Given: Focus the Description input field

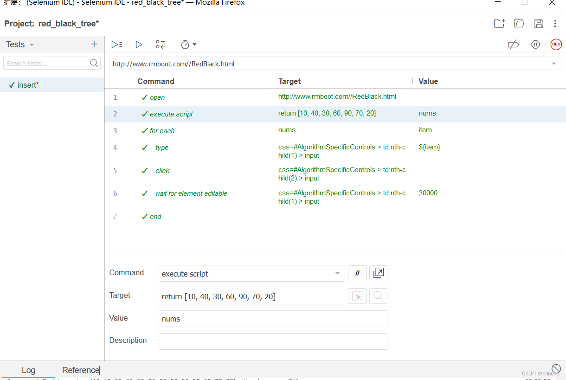Looking at the screenshot, I should (273, 341).
